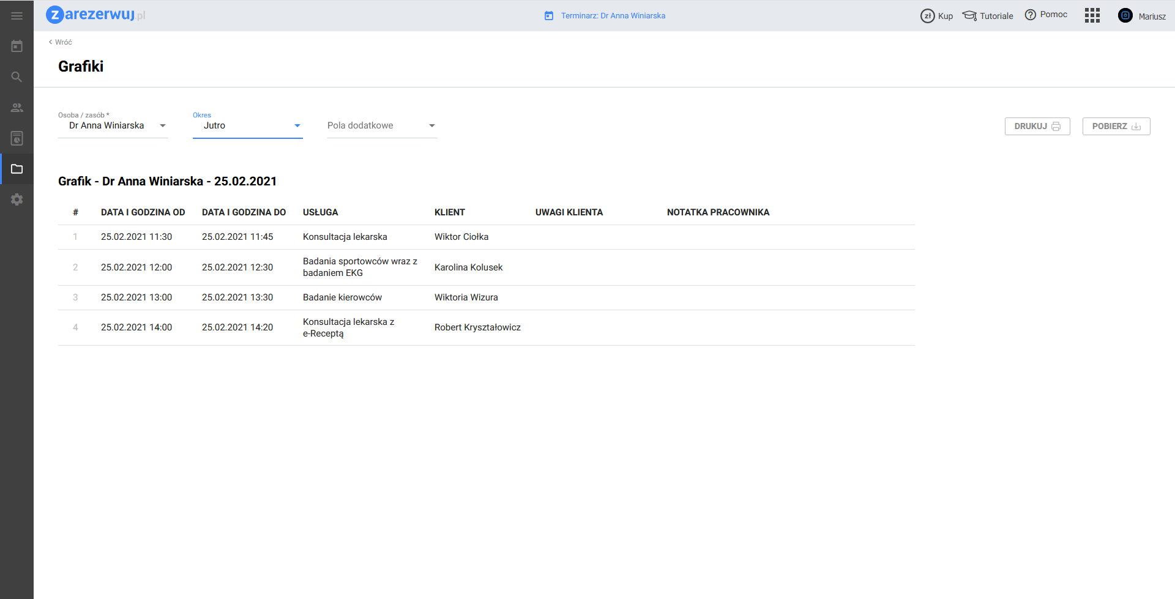Expand the Pola dodatkowe dropdown
Image resolution: width=1175 pixels, height=599 pixels.
pyautogui.click(x=382, y=126)
